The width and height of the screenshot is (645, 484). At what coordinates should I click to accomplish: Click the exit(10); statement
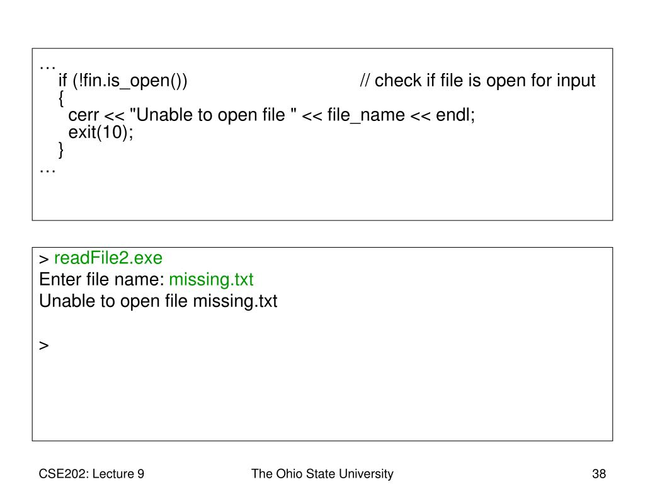(101, 132)
